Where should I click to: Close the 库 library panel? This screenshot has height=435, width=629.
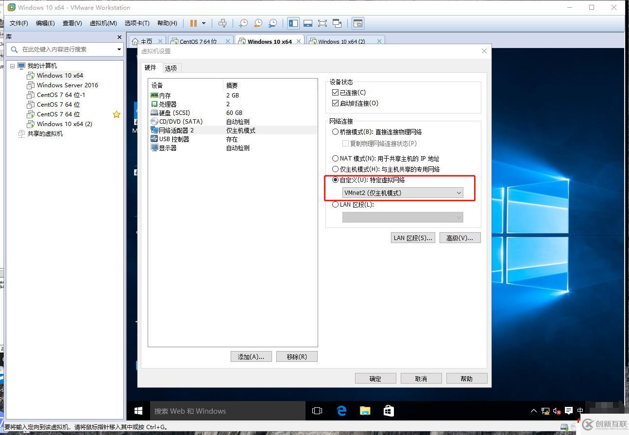pos(119,37)
